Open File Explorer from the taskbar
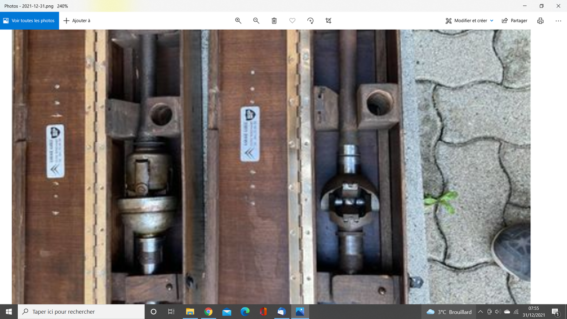This screenshot has width=567, height=319. (190, 312)
